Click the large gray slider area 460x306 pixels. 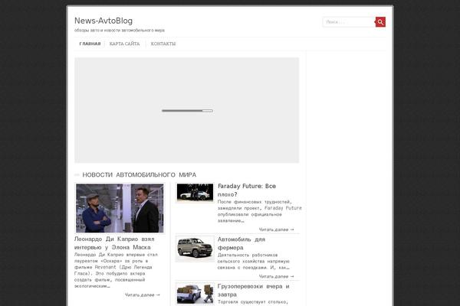point(186,110)
